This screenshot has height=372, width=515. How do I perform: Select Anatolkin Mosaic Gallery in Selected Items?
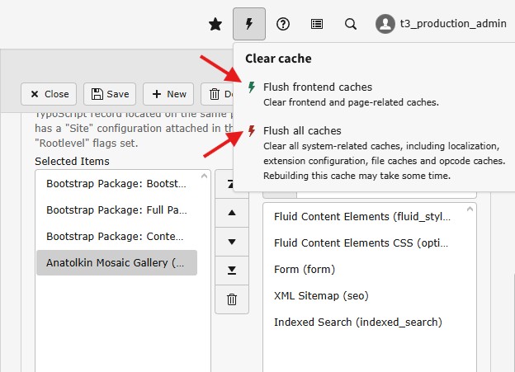coord(116,263)
